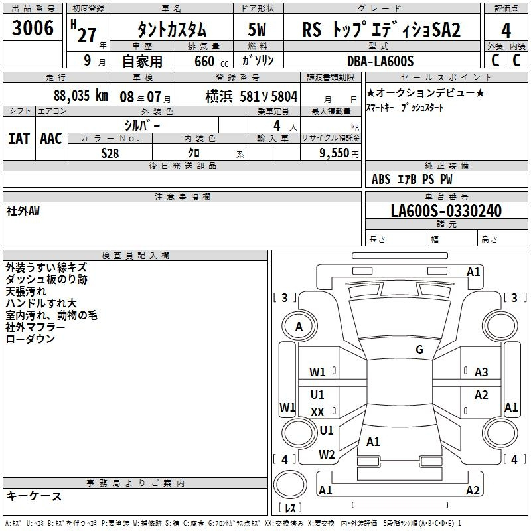Select the interior color クロ
531x531 pixels.
point(194,153)
